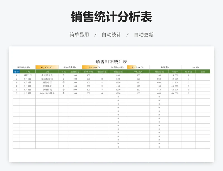Select the 输入/输出模块 product name cell

tap(47, 93)
